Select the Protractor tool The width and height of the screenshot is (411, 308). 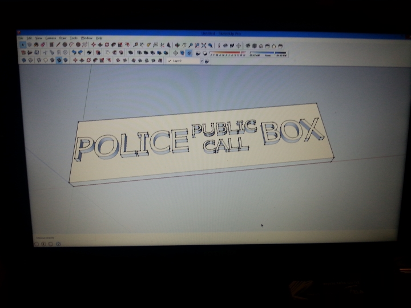click(148, 45)
